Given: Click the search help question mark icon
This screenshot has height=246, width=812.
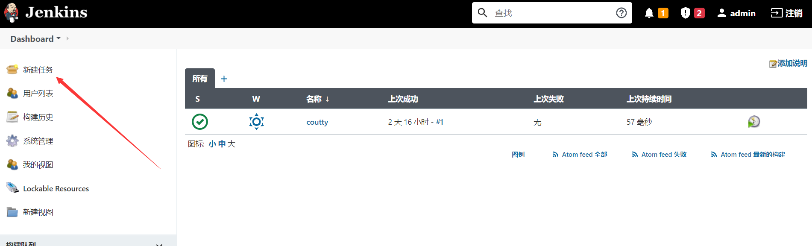Looking at the screenshot, I should [x=621, y=13].
